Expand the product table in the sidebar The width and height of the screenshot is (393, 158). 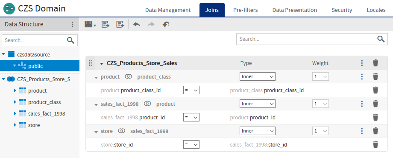pyautogui.click(x=15, y=91)
